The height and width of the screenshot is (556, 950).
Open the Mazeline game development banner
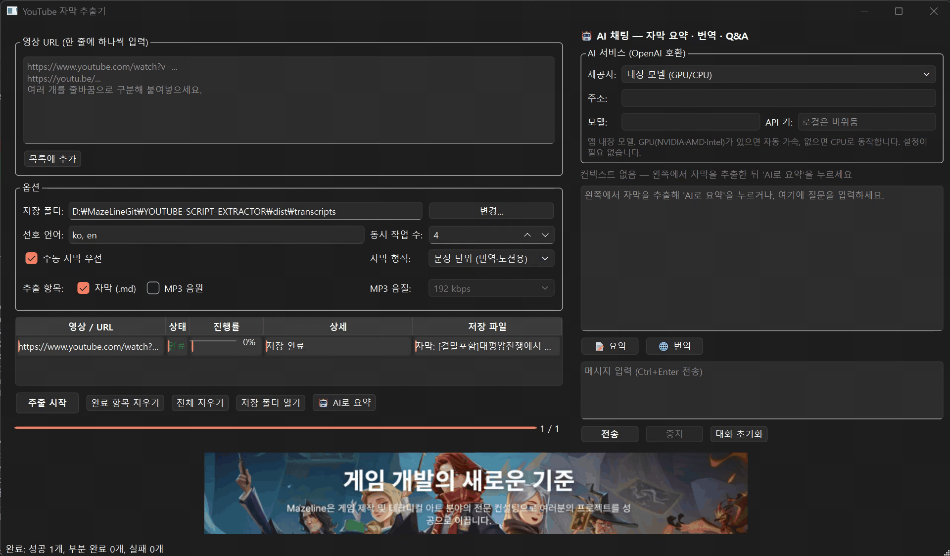click(475, 493)
